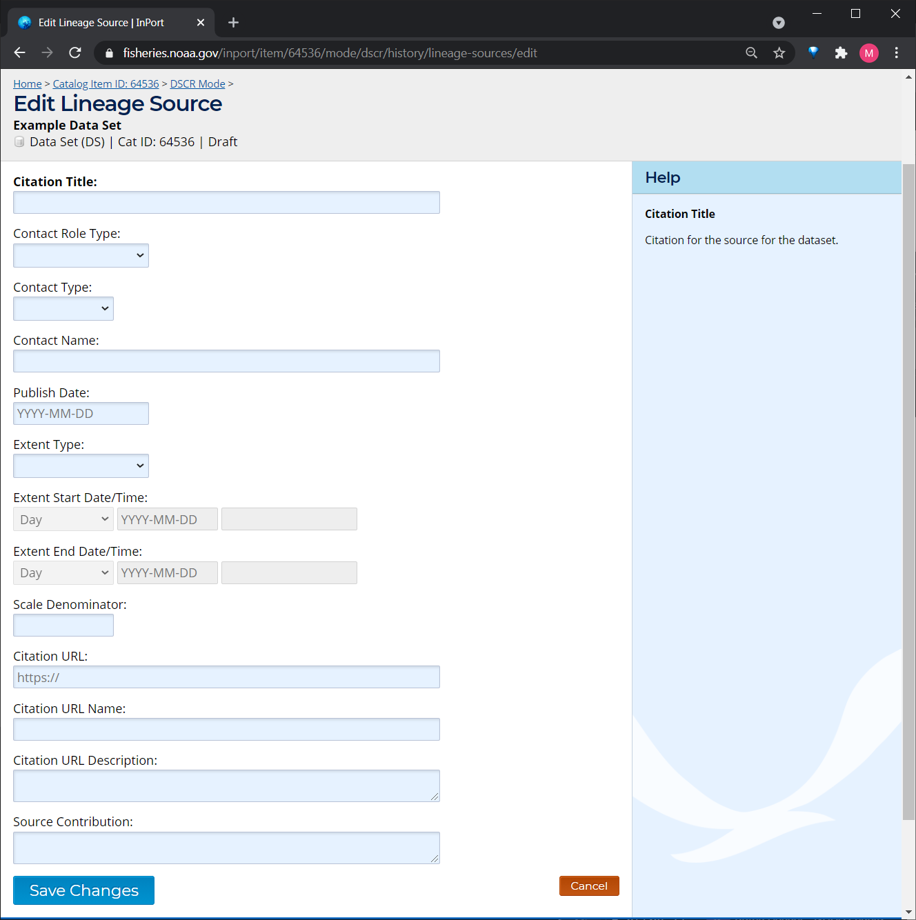Click the padlock site info icon

tap(109, 53)
